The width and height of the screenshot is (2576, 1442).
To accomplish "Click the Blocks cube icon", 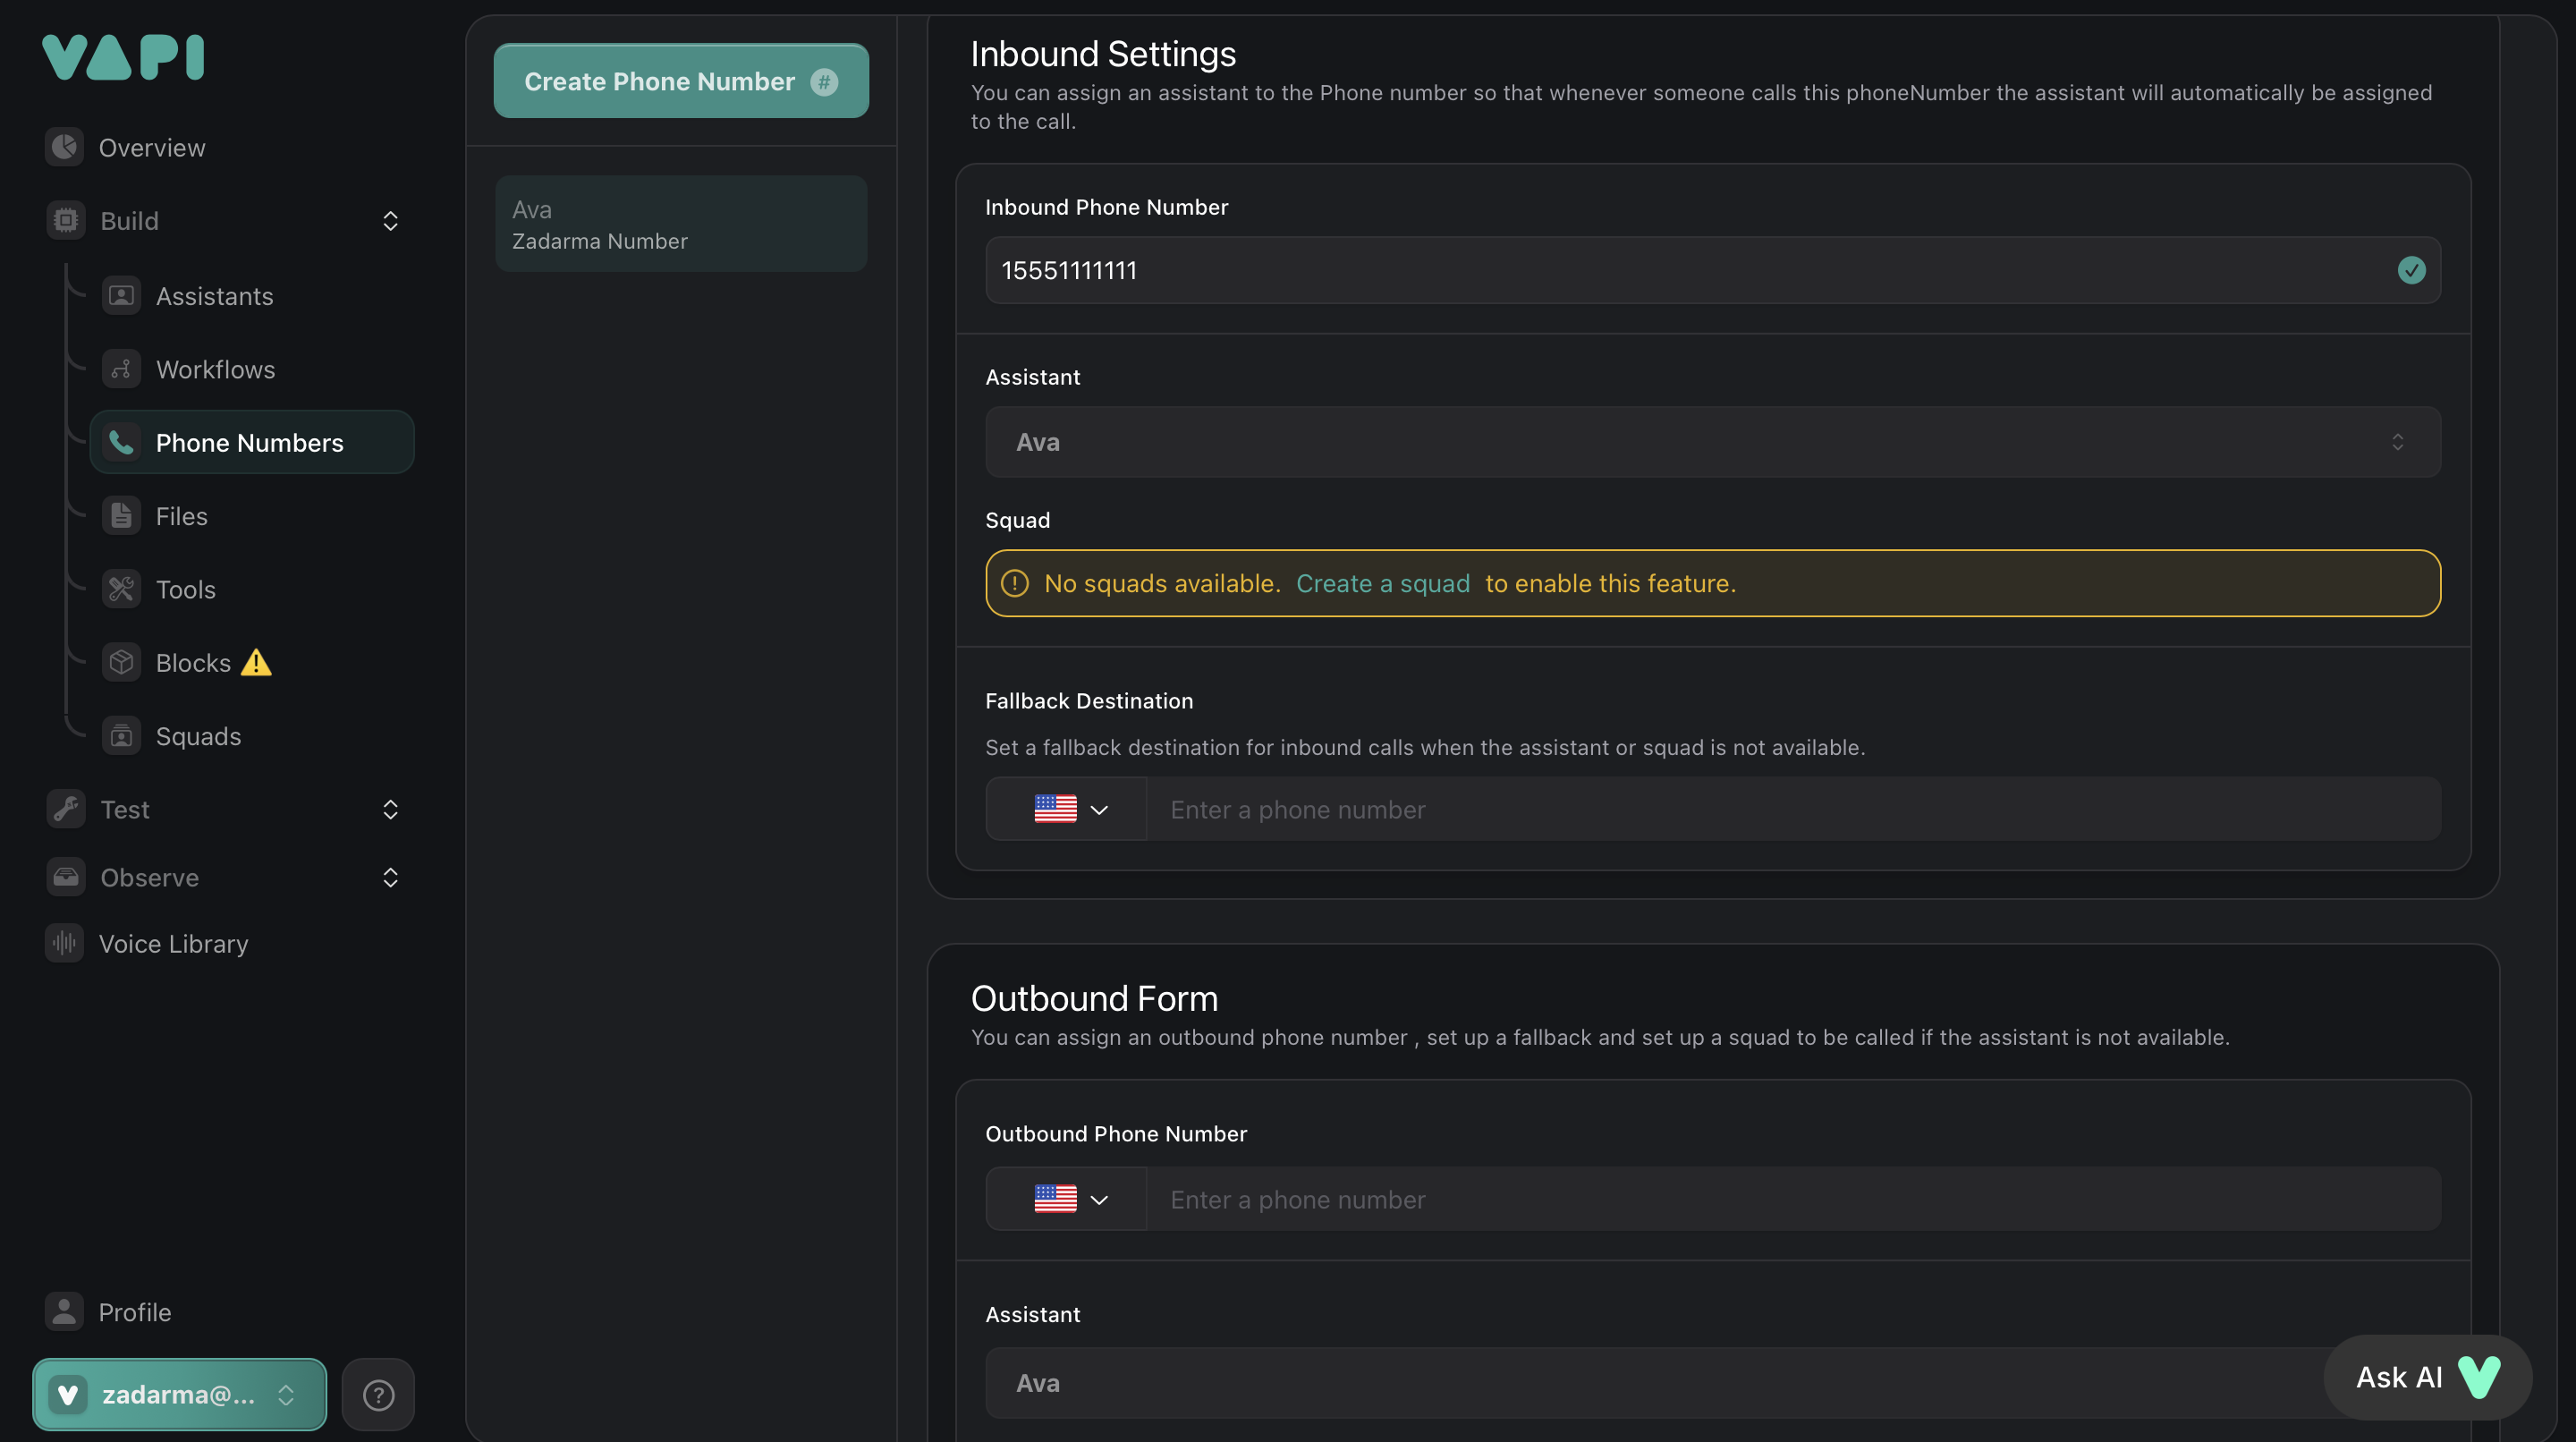I will [121, 662].
